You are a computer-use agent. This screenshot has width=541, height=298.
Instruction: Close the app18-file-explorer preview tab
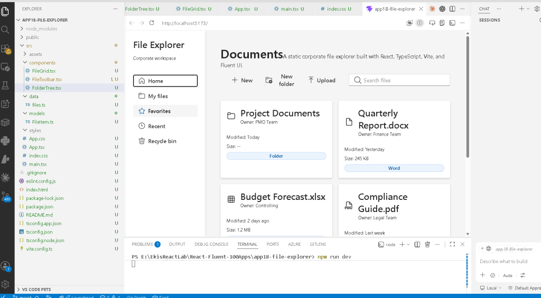421,9
